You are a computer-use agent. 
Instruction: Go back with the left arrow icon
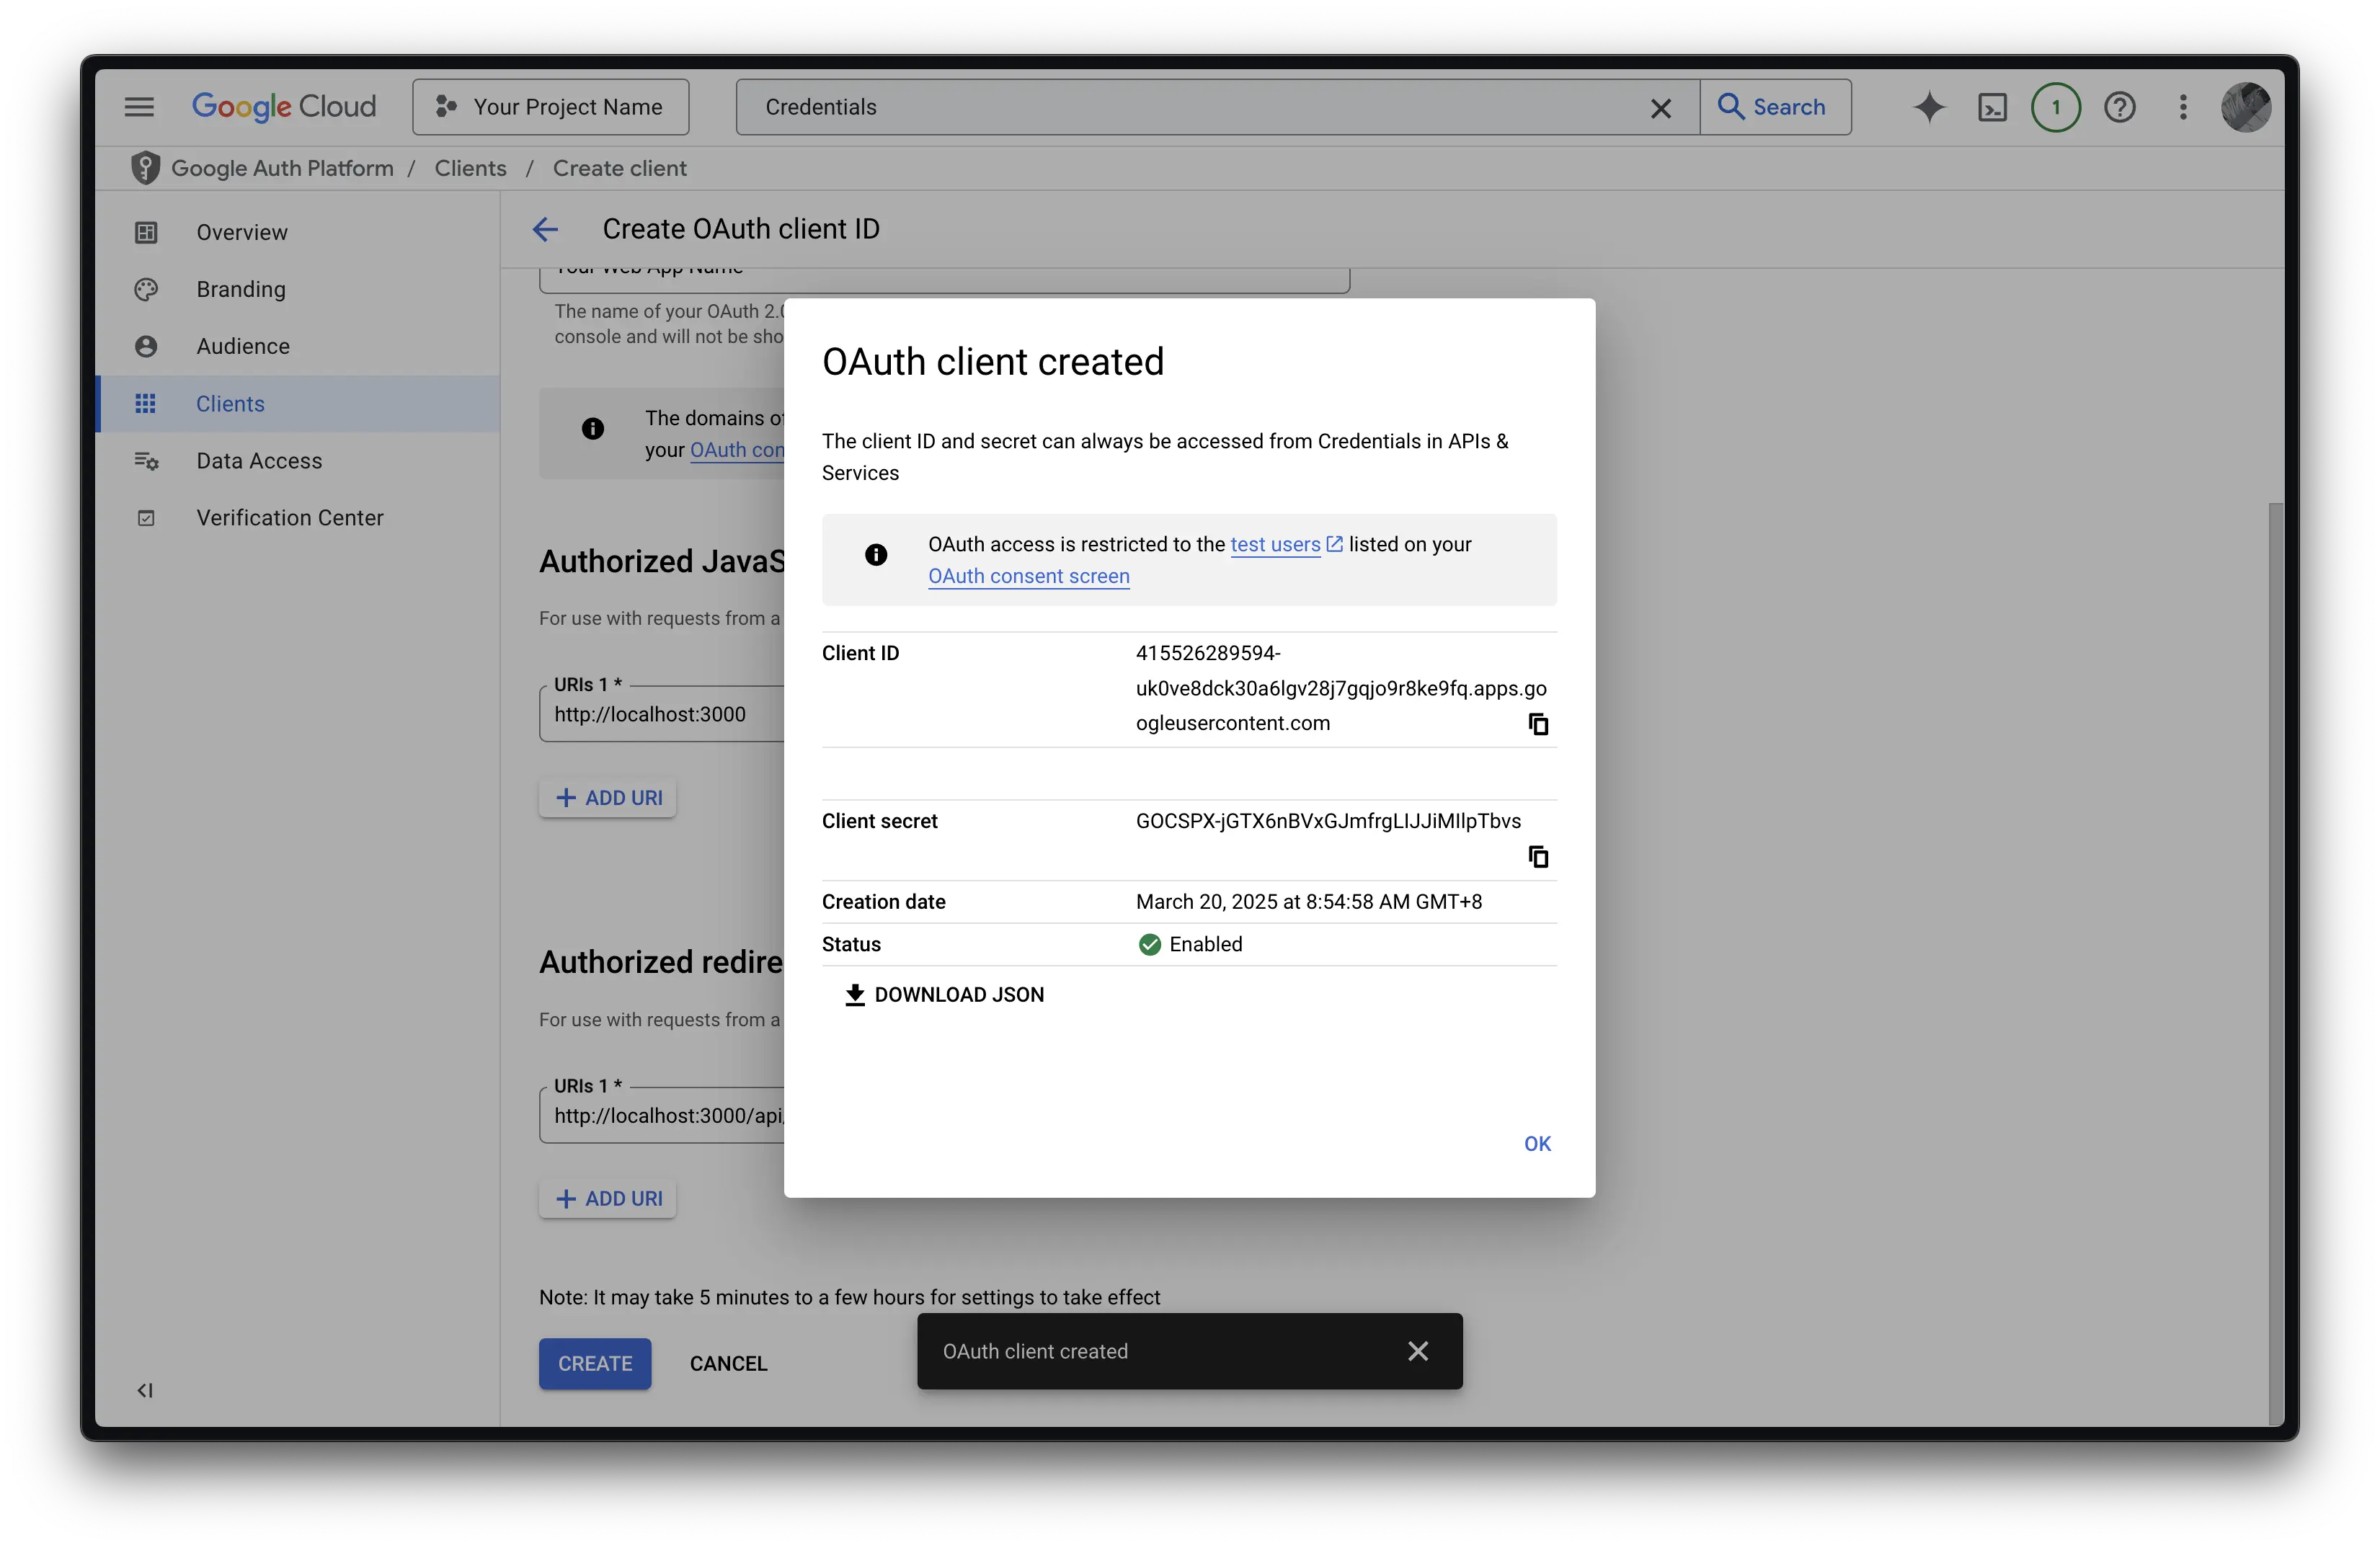click(x=545, y=230)
